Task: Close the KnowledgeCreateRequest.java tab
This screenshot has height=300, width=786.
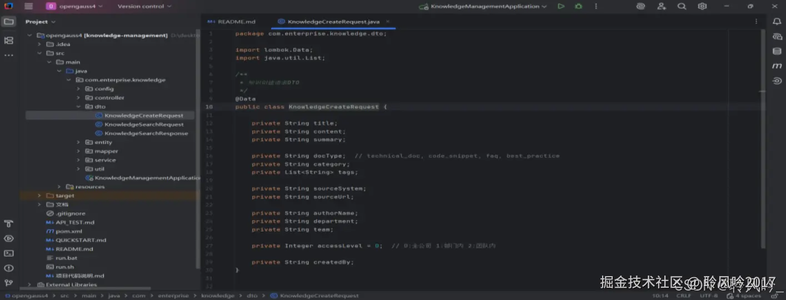Action: 388,22
